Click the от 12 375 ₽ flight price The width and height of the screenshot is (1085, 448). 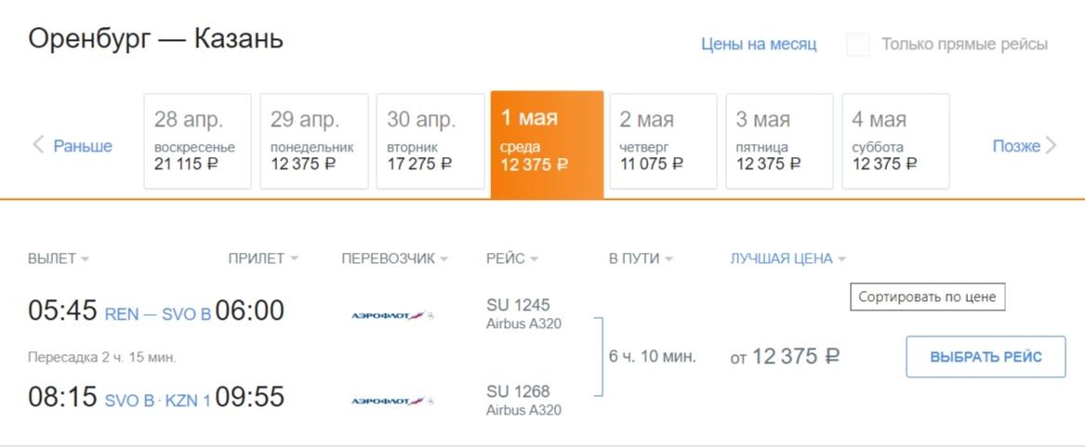click(785, 357)
